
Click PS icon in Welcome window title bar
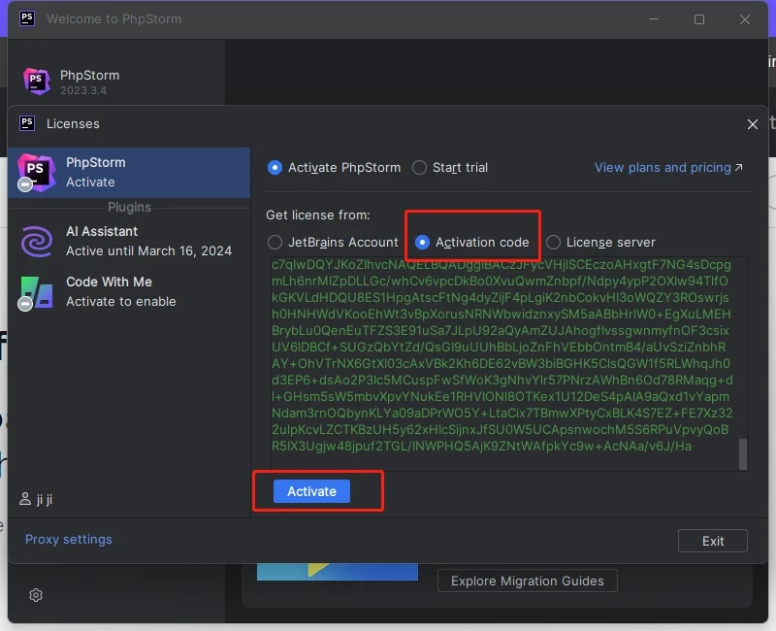tap(27, 18)
